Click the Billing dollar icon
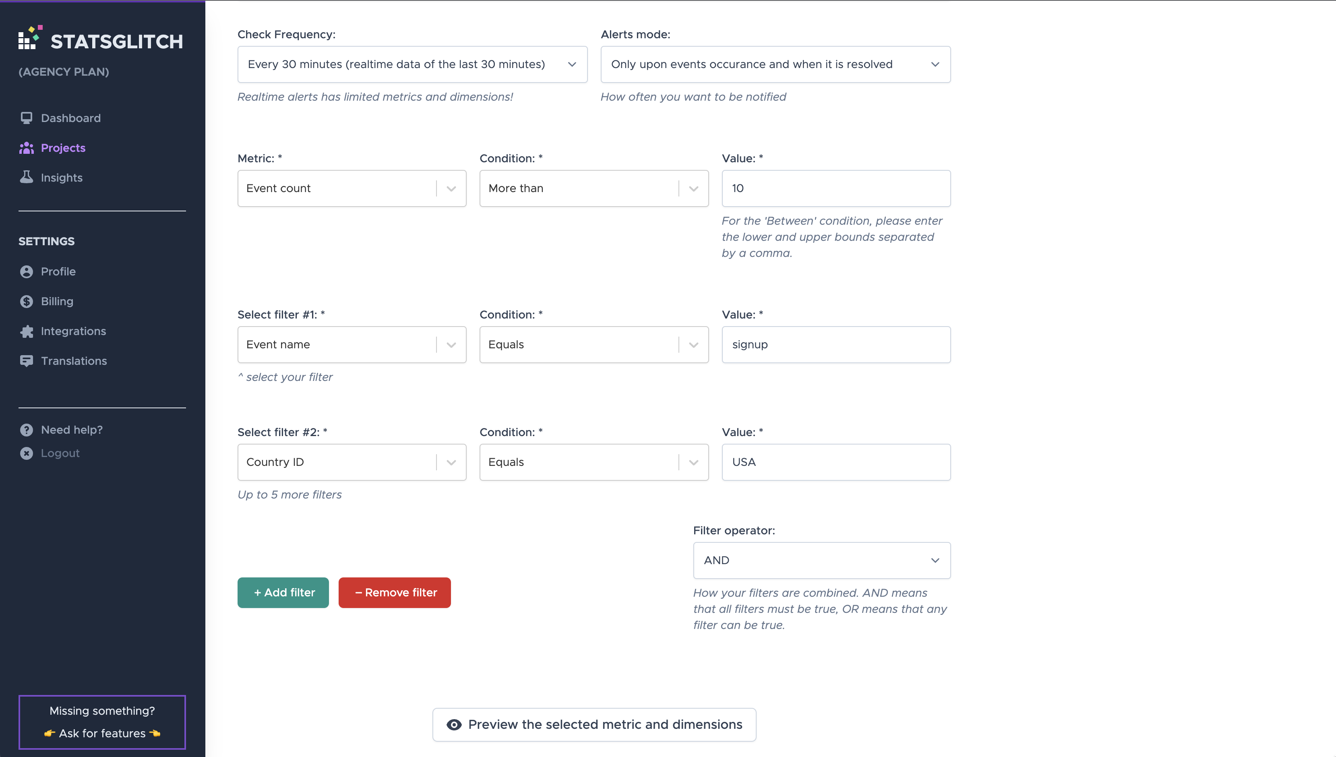Viewport: 1336px width, 757px height. coord(27,302)
